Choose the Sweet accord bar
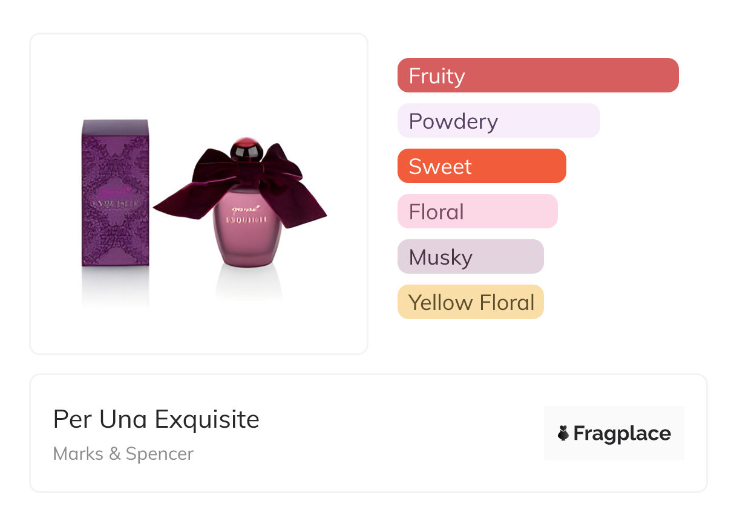Image resolution: width=737 pixels, height=522 pixels. 481,166
